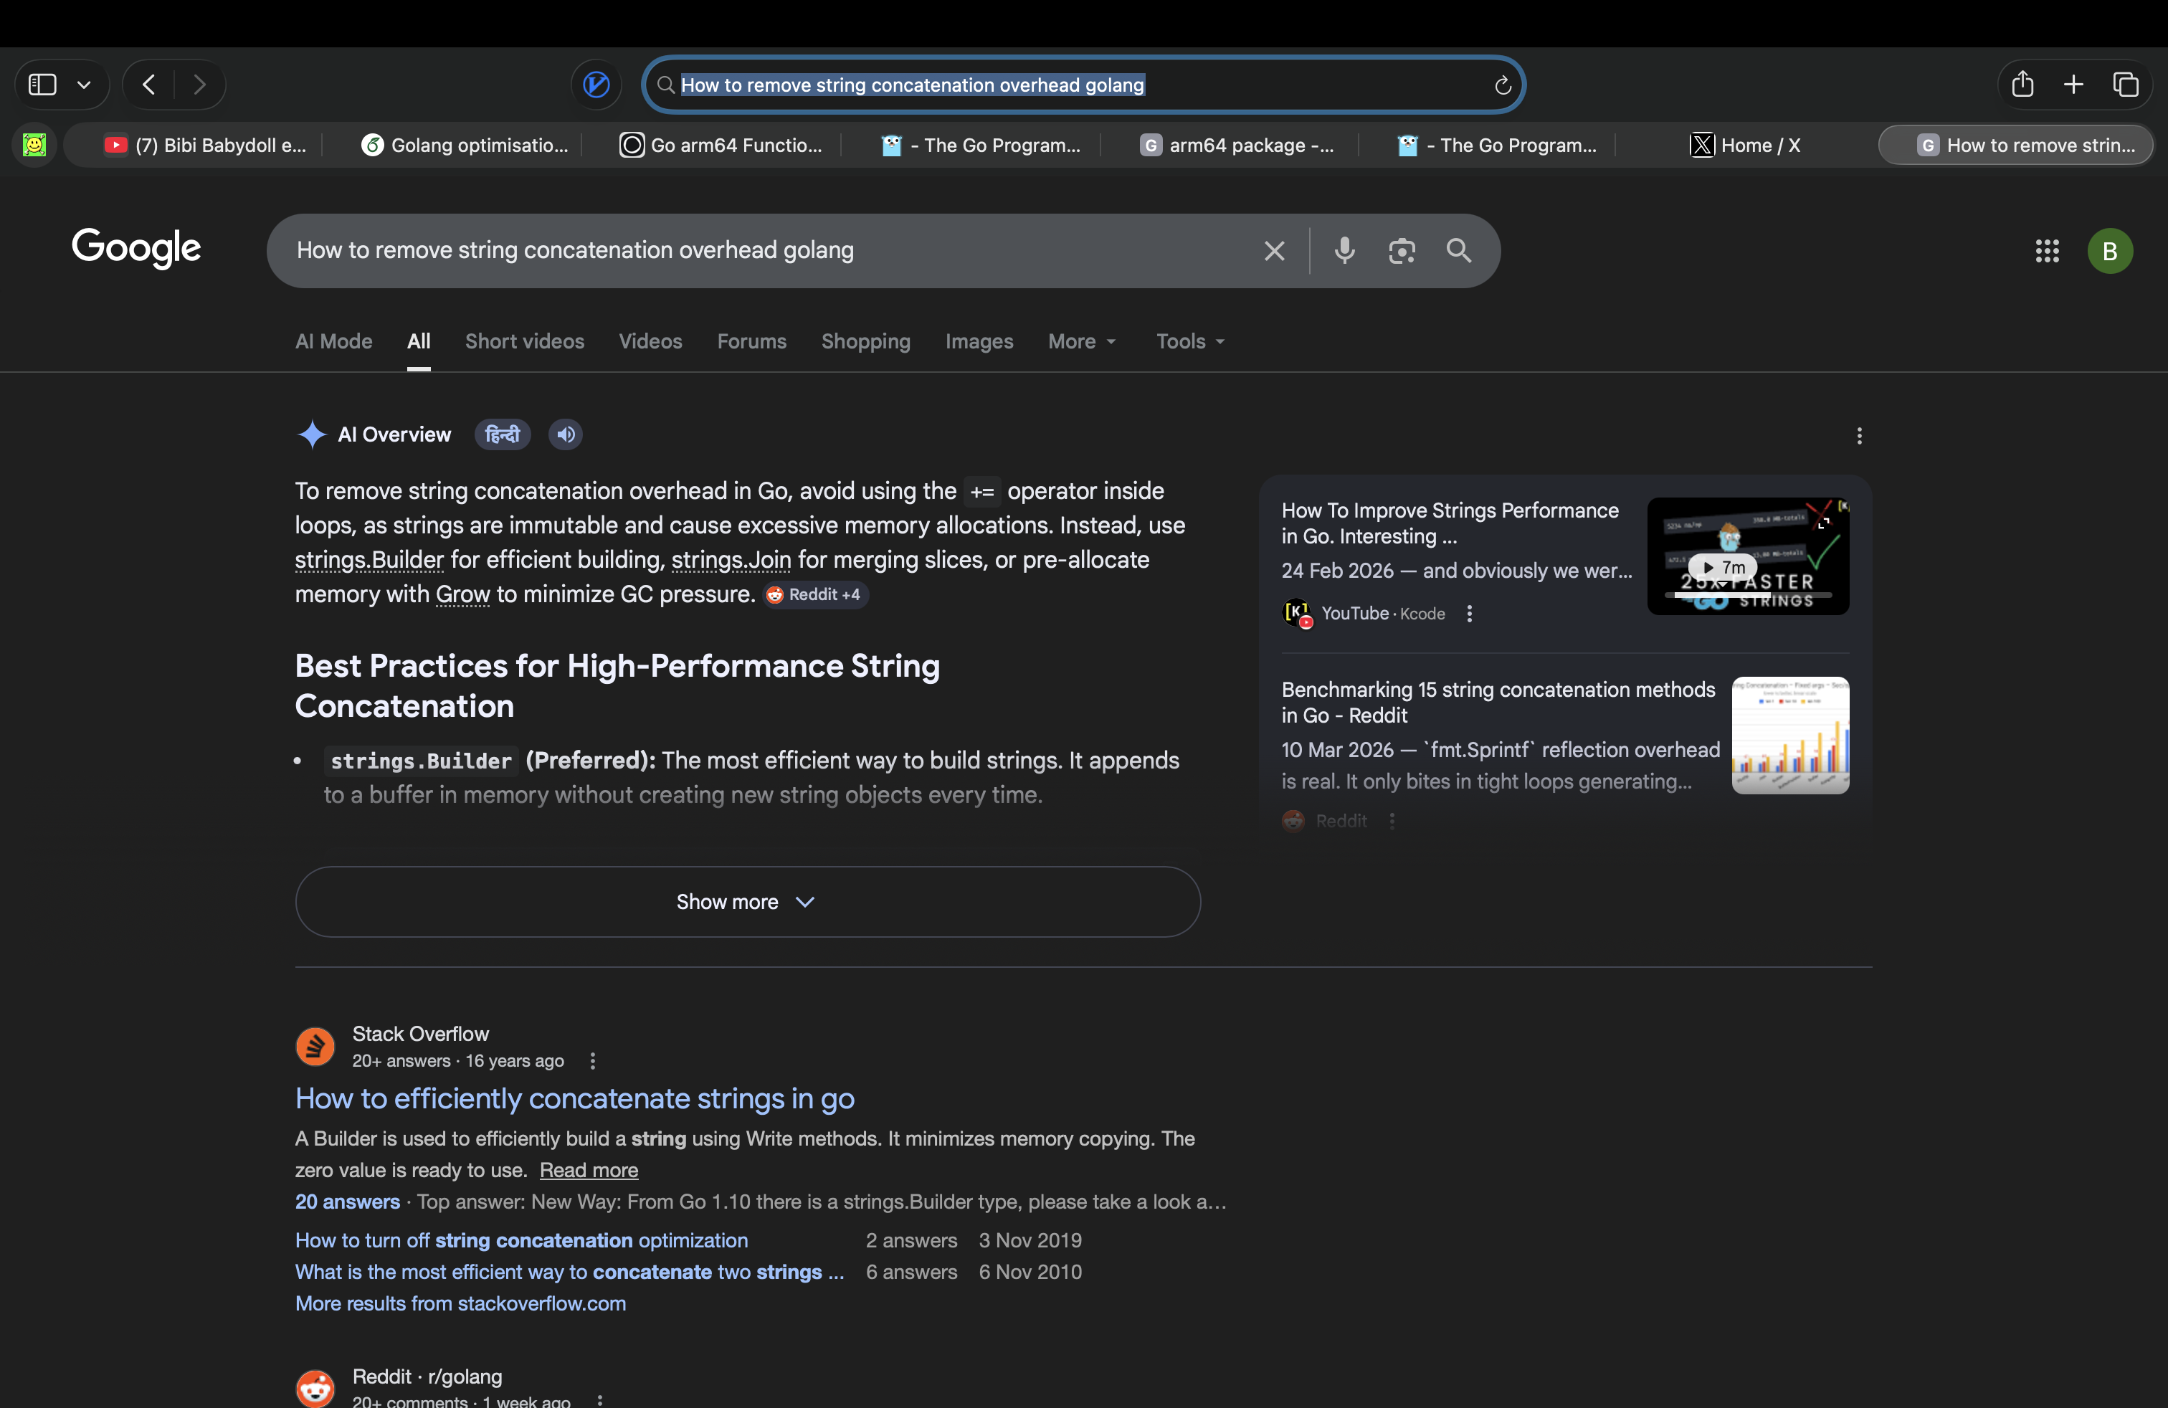Image resolution: width=2168 pixels, height=1408 pixels.
Task: Clear the search box with X icon
Action: [1273, 250]
